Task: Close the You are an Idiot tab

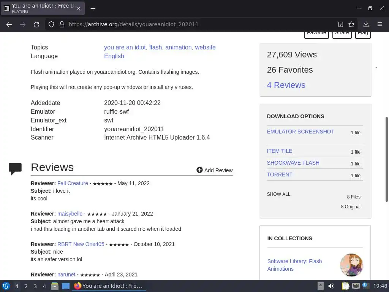Action: [x=78, y=8]
